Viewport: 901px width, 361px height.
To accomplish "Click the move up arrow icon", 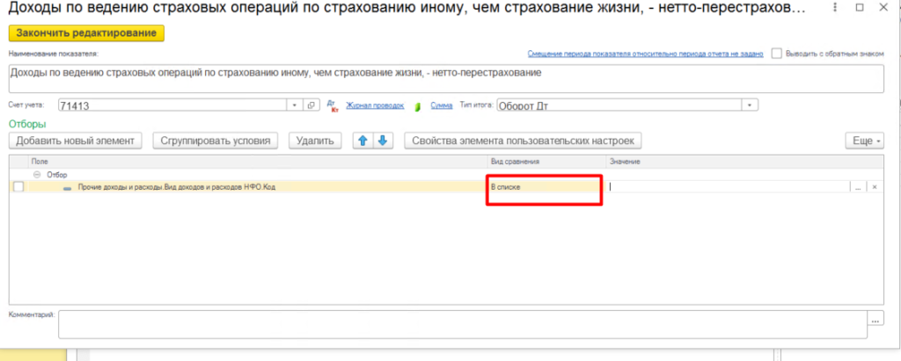I will pos(362,141).
